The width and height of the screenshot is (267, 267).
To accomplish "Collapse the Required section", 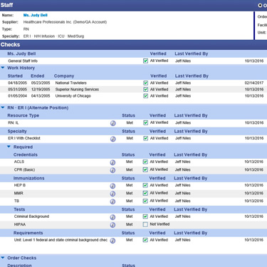I will pos(9,147).
